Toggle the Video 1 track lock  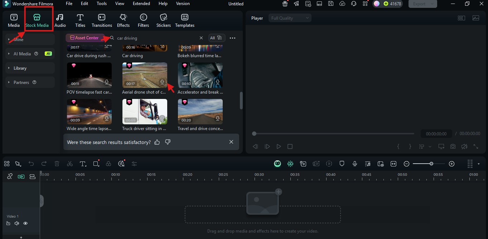[x=8, y=223]
